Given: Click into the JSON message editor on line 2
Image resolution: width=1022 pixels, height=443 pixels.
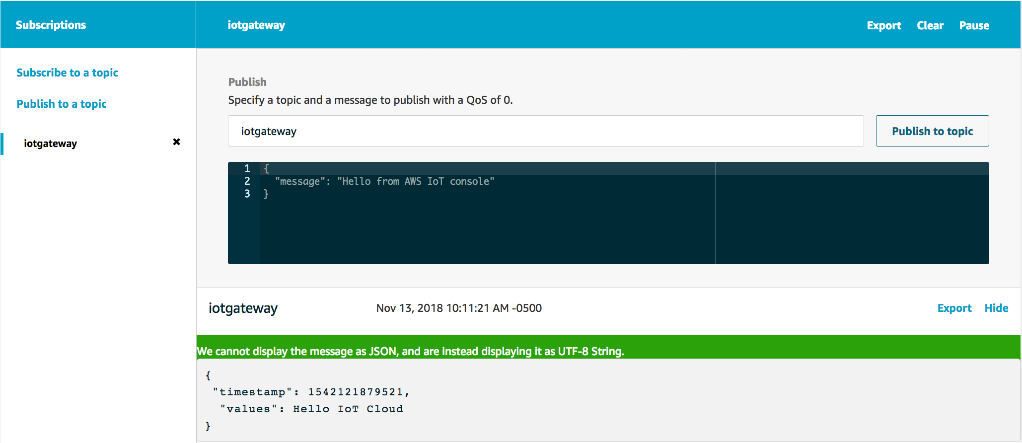Looking at the screenshot, I should (x=385, y=181).
